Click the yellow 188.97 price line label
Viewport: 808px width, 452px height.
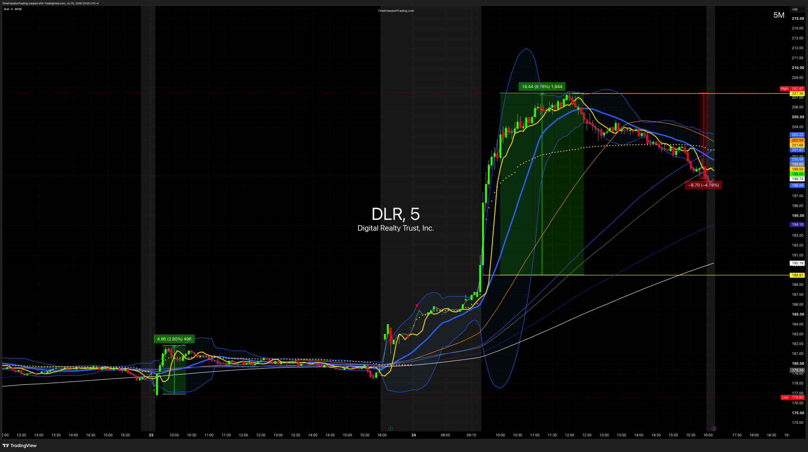point(797,275)
